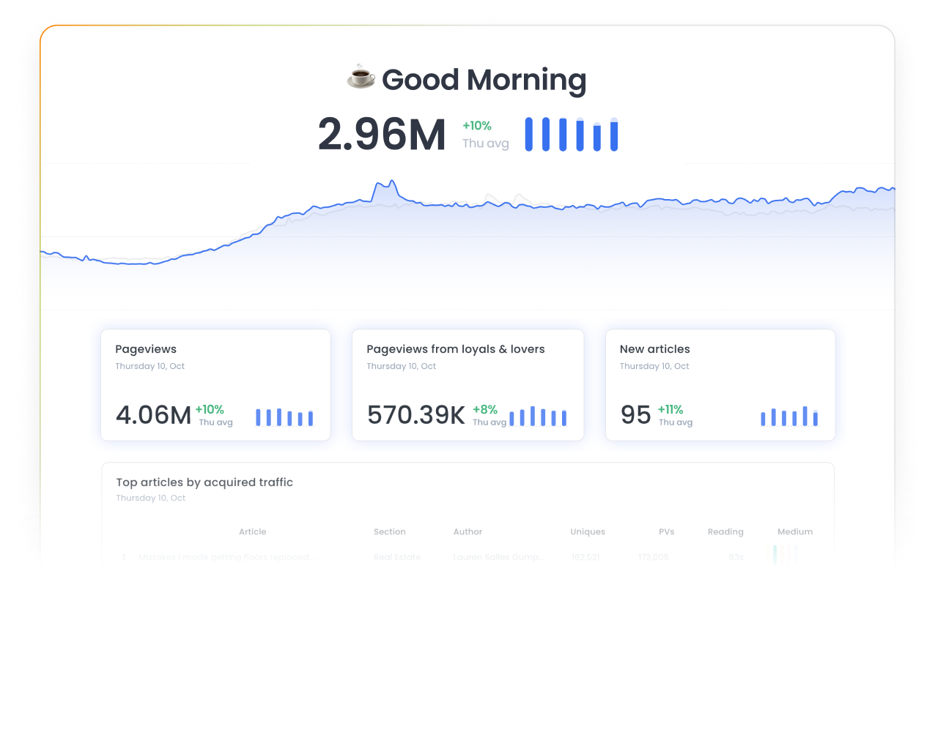Sort the table by Reading column
This screenshot has width=935, height=732.
coord(725,531)
